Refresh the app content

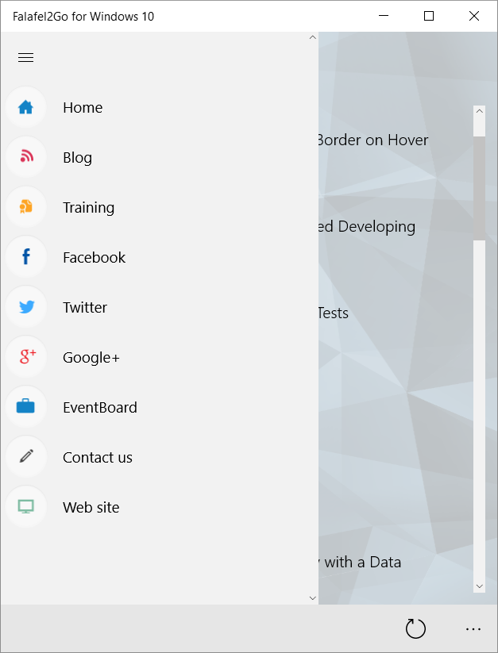tap(415, 628)
